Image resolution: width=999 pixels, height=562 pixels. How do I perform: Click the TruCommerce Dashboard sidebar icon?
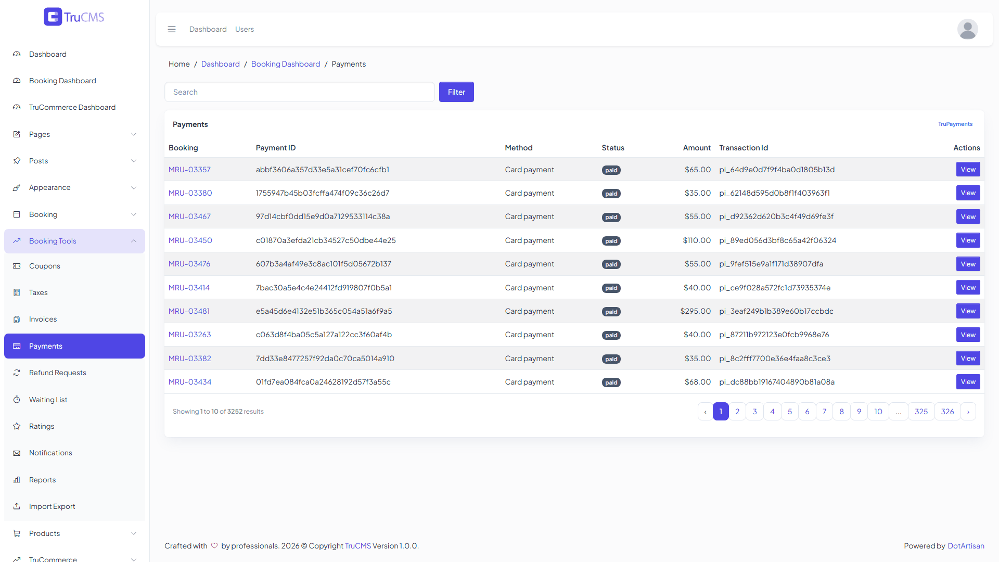pos(17,107)
